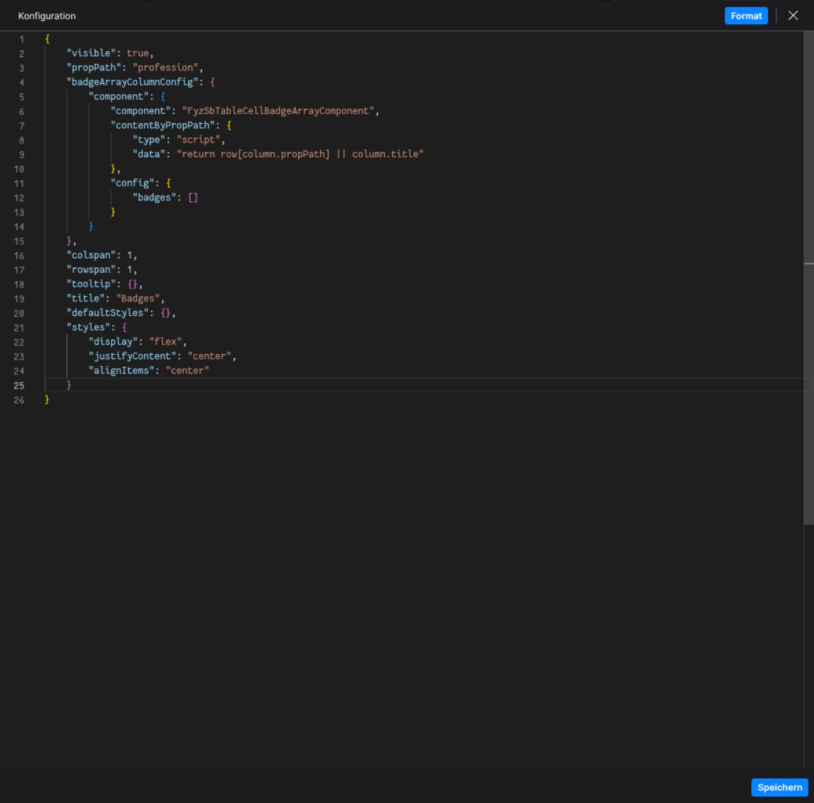Screen dimensions: 814x803
Task: Place cursor on the "visible": true value
Action: pyautogui.click(x=138, y=53)
